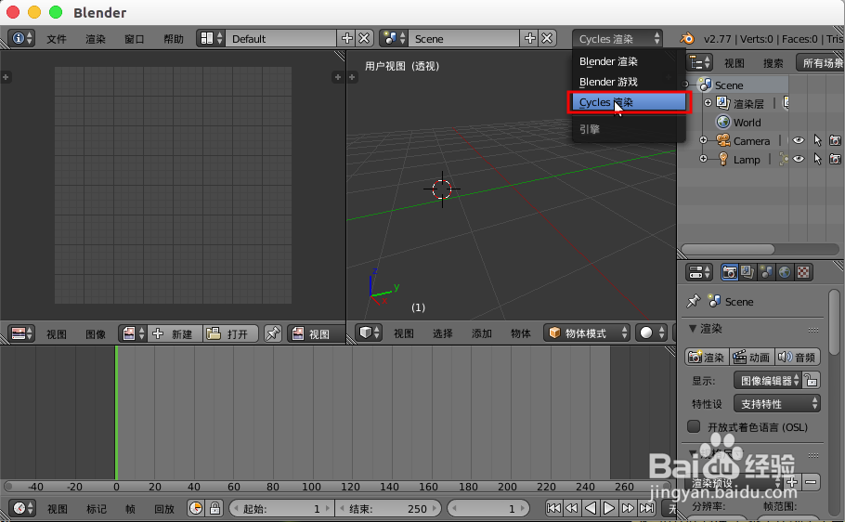The height and width of the screenshot is (522, 845).
Task: Open the Timeline editor type selector
Action: [22, 508]
